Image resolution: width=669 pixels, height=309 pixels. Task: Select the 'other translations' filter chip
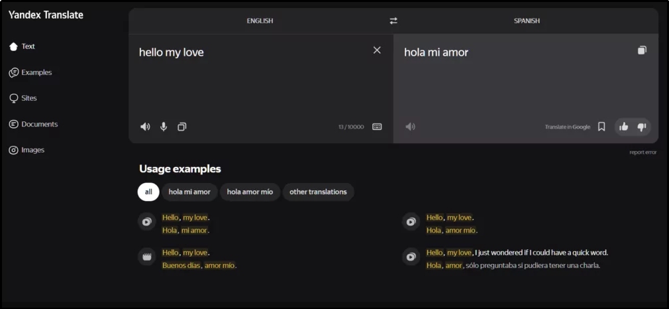click(x=318, y=192)
